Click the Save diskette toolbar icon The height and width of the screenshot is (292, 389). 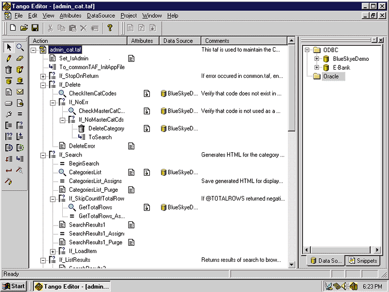[x=35, y=28]
